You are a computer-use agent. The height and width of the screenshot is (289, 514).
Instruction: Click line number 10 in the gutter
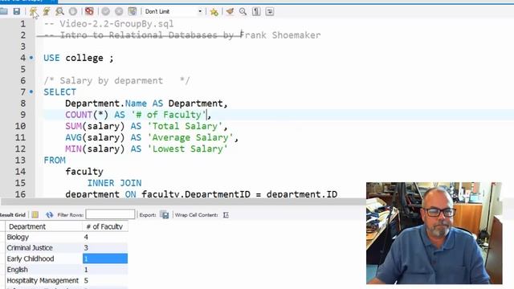20,126
